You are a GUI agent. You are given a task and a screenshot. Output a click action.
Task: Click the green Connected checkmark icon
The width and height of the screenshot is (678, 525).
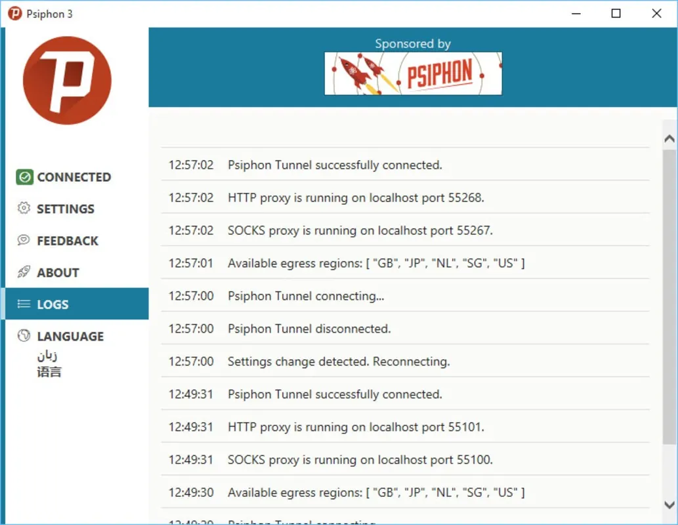pyautogui.click(x=25, y=177)
